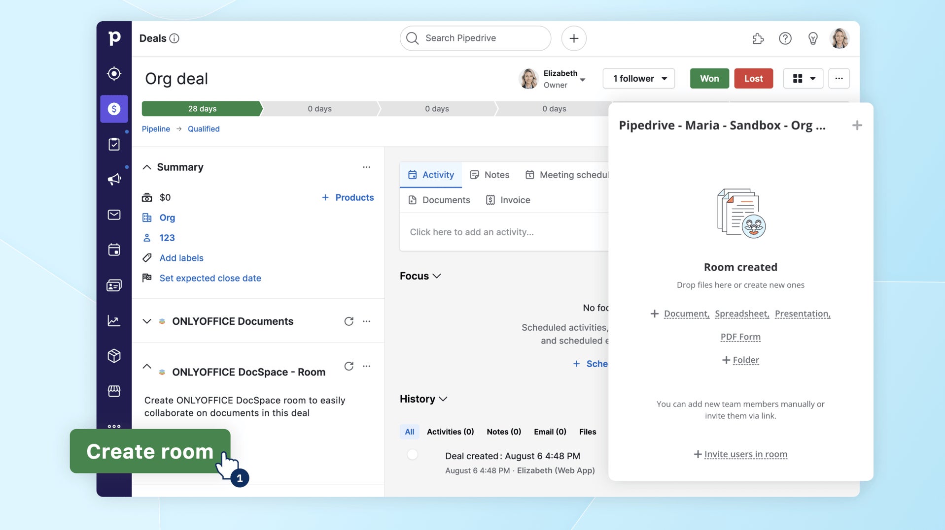Open Products box icon in sidebar
The height and width of the screenshot is (530, 945).
114,356
